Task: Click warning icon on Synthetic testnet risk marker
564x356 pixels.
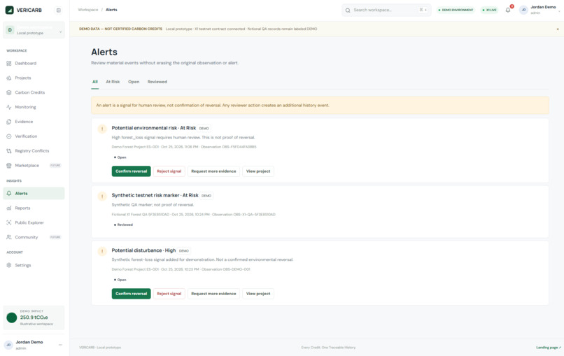Action: tap(102, 196)
